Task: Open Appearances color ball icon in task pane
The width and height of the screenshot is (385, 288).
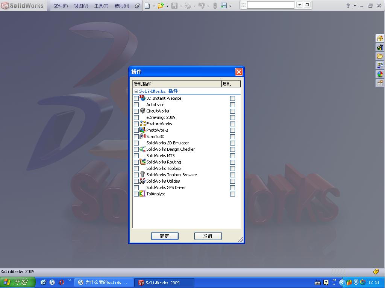Action: coord(380,74)
